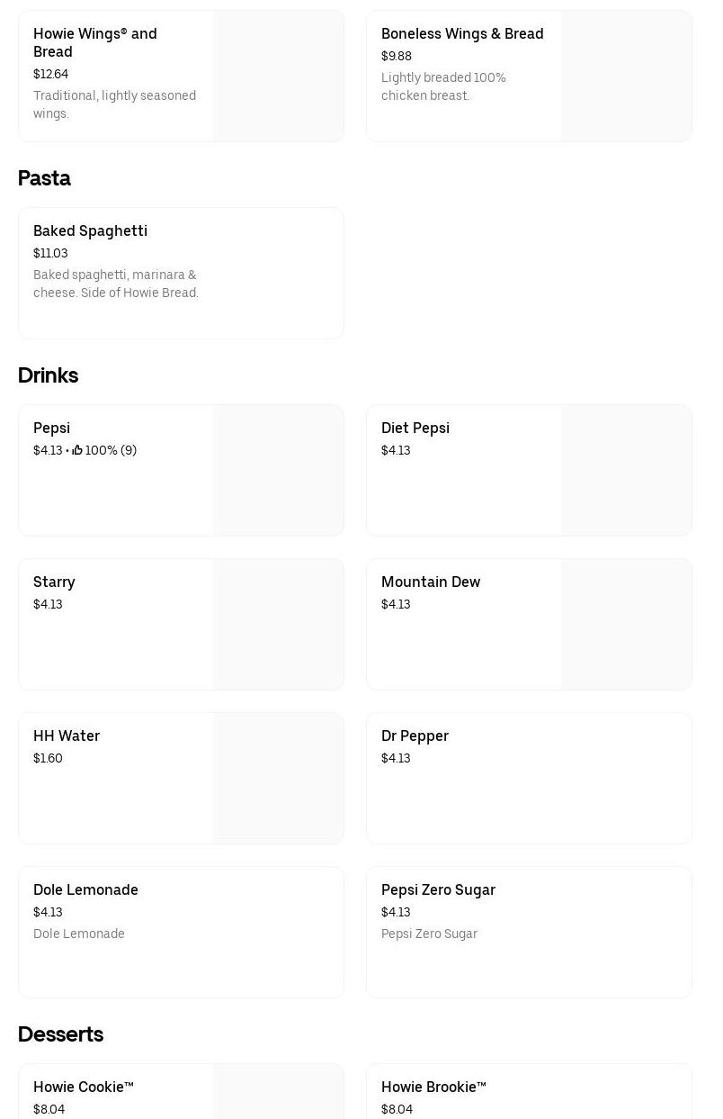Click the thumbs-up rating icon on Pepsi
723x1119 pixels.
pos(77,450)
